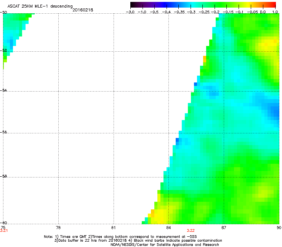Click the -1.0 colorbar label

point(142,12)
